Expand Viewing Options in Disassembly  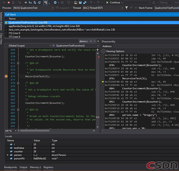tap(103, 51)
